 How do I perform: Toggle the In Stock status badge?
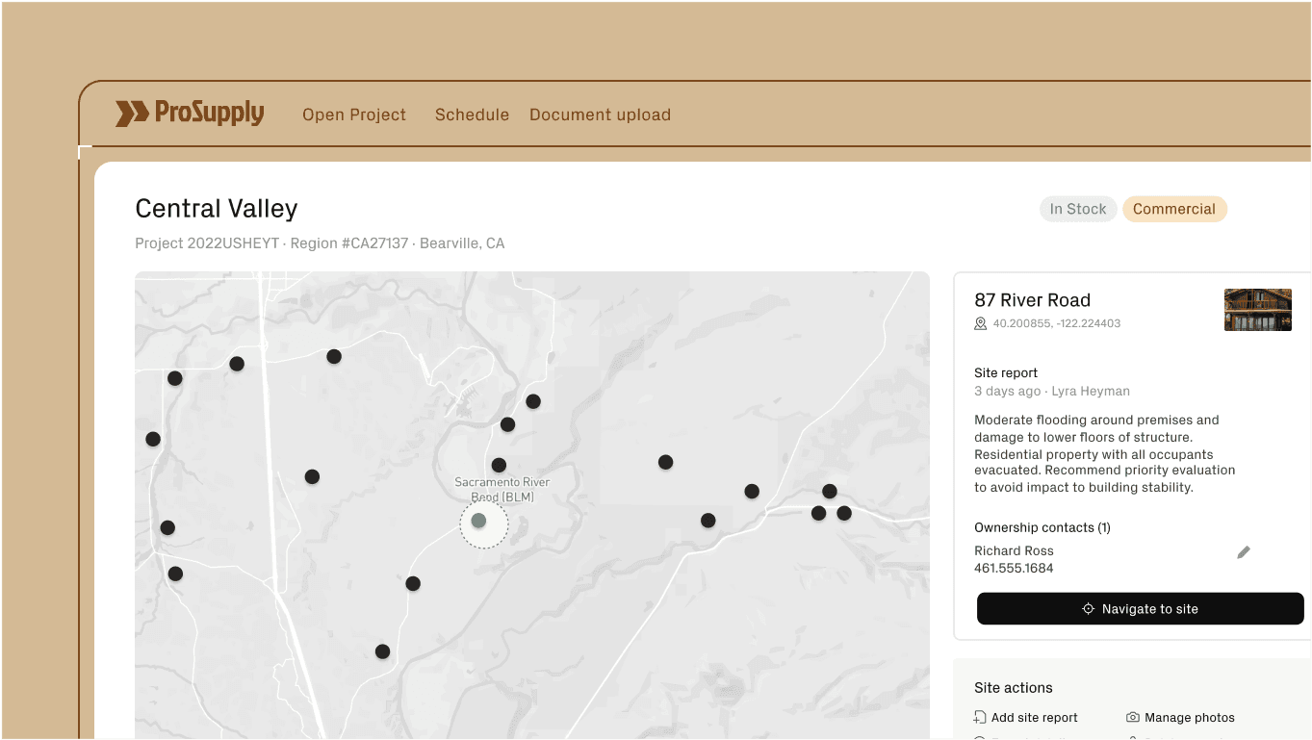1078,209
